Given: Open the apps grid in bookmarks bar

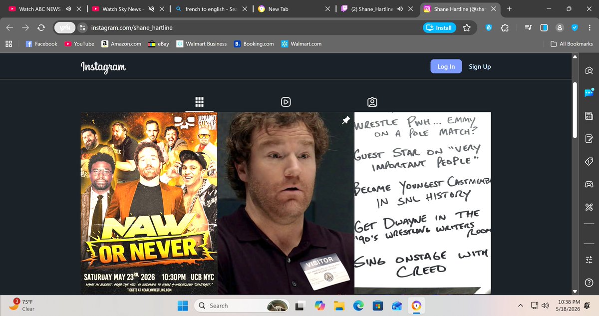Looking at the screenshot, I should tap(9, 44).
